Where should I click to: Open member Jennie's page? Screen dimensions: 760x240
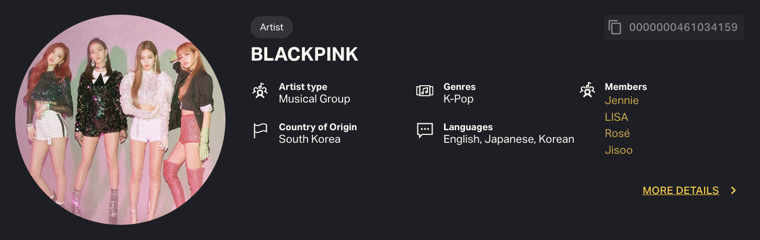[x=621, y=100]
